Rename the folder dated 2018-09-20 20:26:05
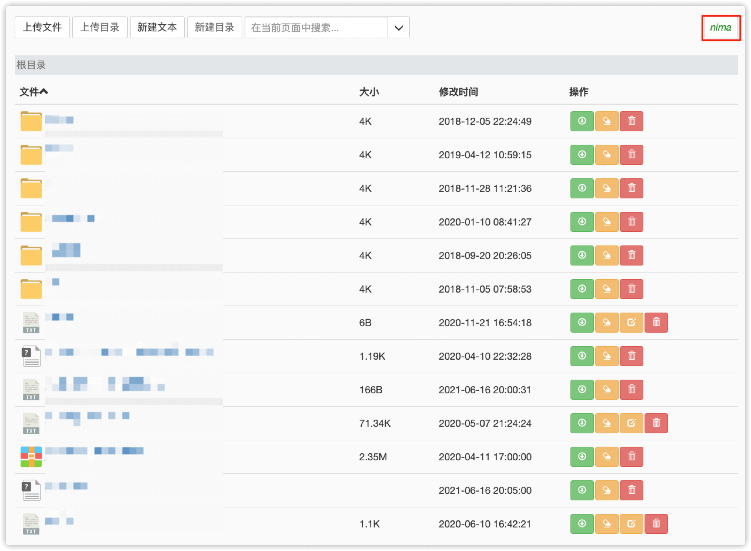Screen dimensions: 751x551 [607, 255]
